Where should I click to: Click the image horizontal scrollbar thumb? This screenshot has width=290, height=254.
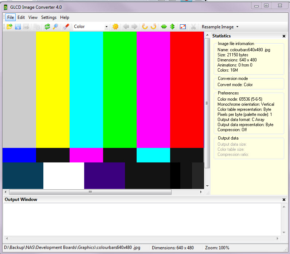coord(89,192)
